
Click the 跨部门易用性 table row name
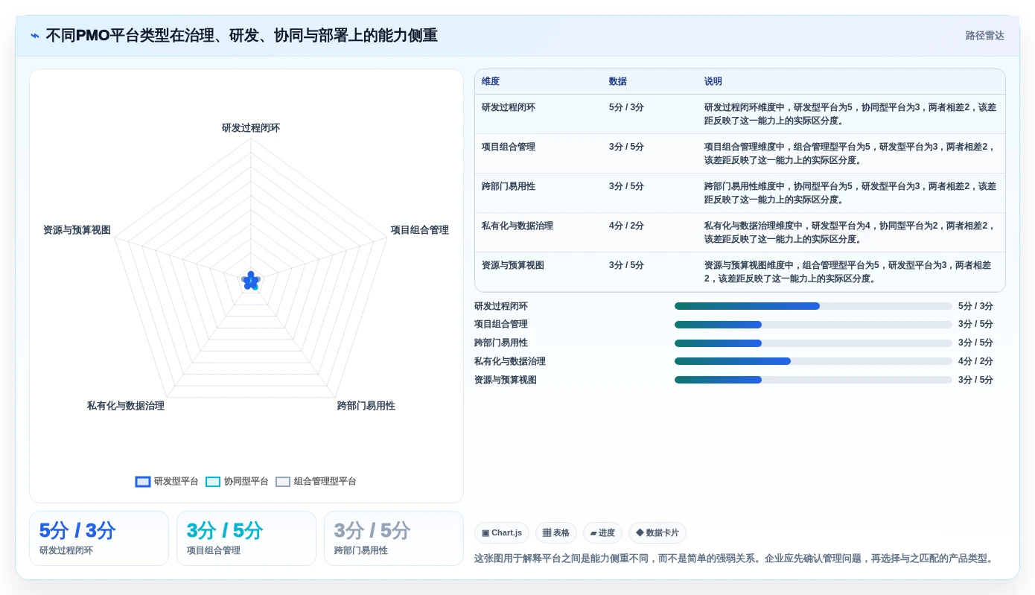point(509,186)
